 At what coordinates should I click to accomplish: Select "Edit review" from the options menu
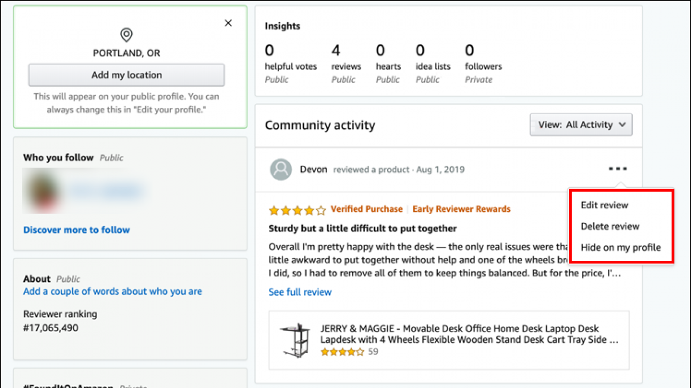click(x=604, y=205)
